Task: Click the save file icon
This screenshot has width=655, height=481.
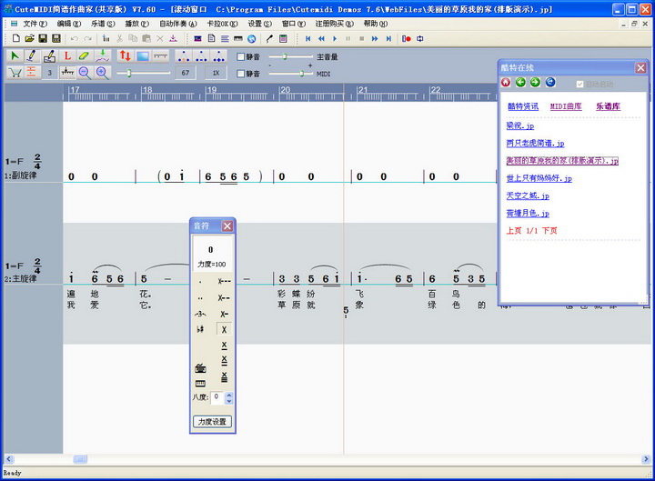Action: 56,39
